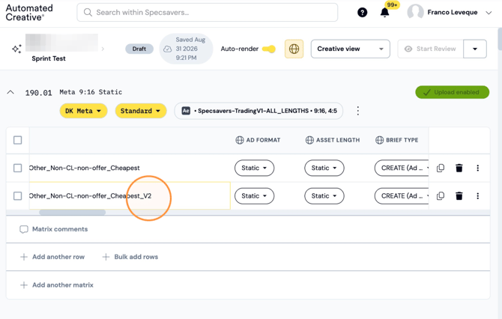
Task: Click the Franco Leveque user name
Action: [x=453, y=13]
